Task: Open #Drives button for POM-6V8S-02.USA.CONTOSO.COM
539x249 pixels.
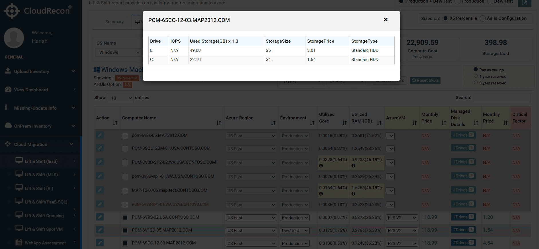Action: click(463, 217)
